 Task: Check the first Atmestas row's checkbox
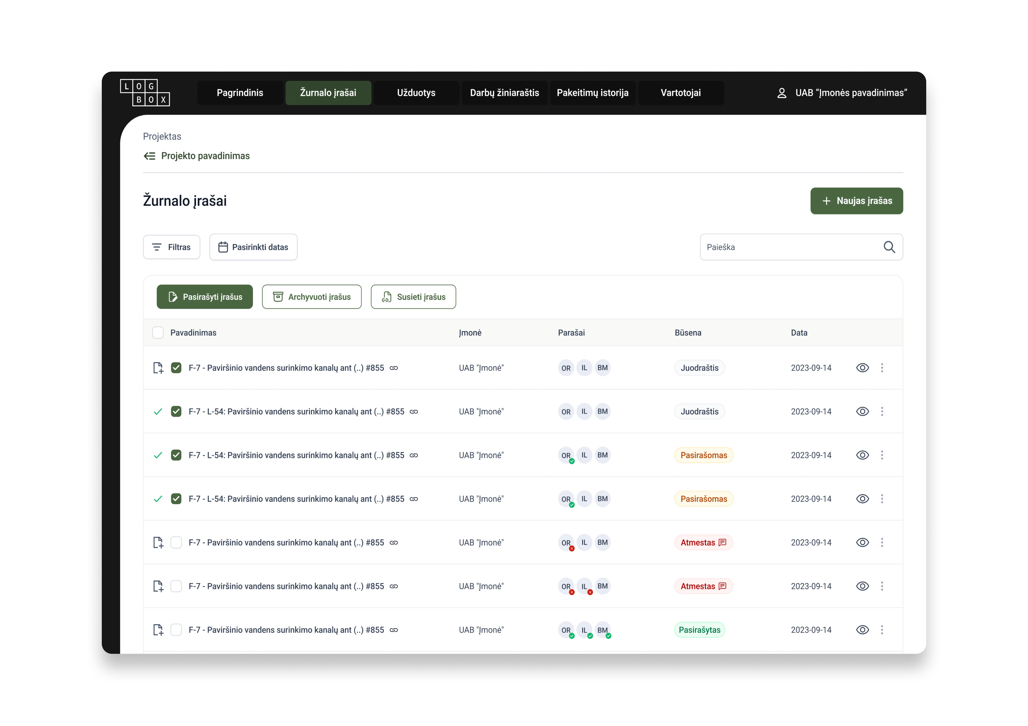pyautogui.click(x=176, y=542)
